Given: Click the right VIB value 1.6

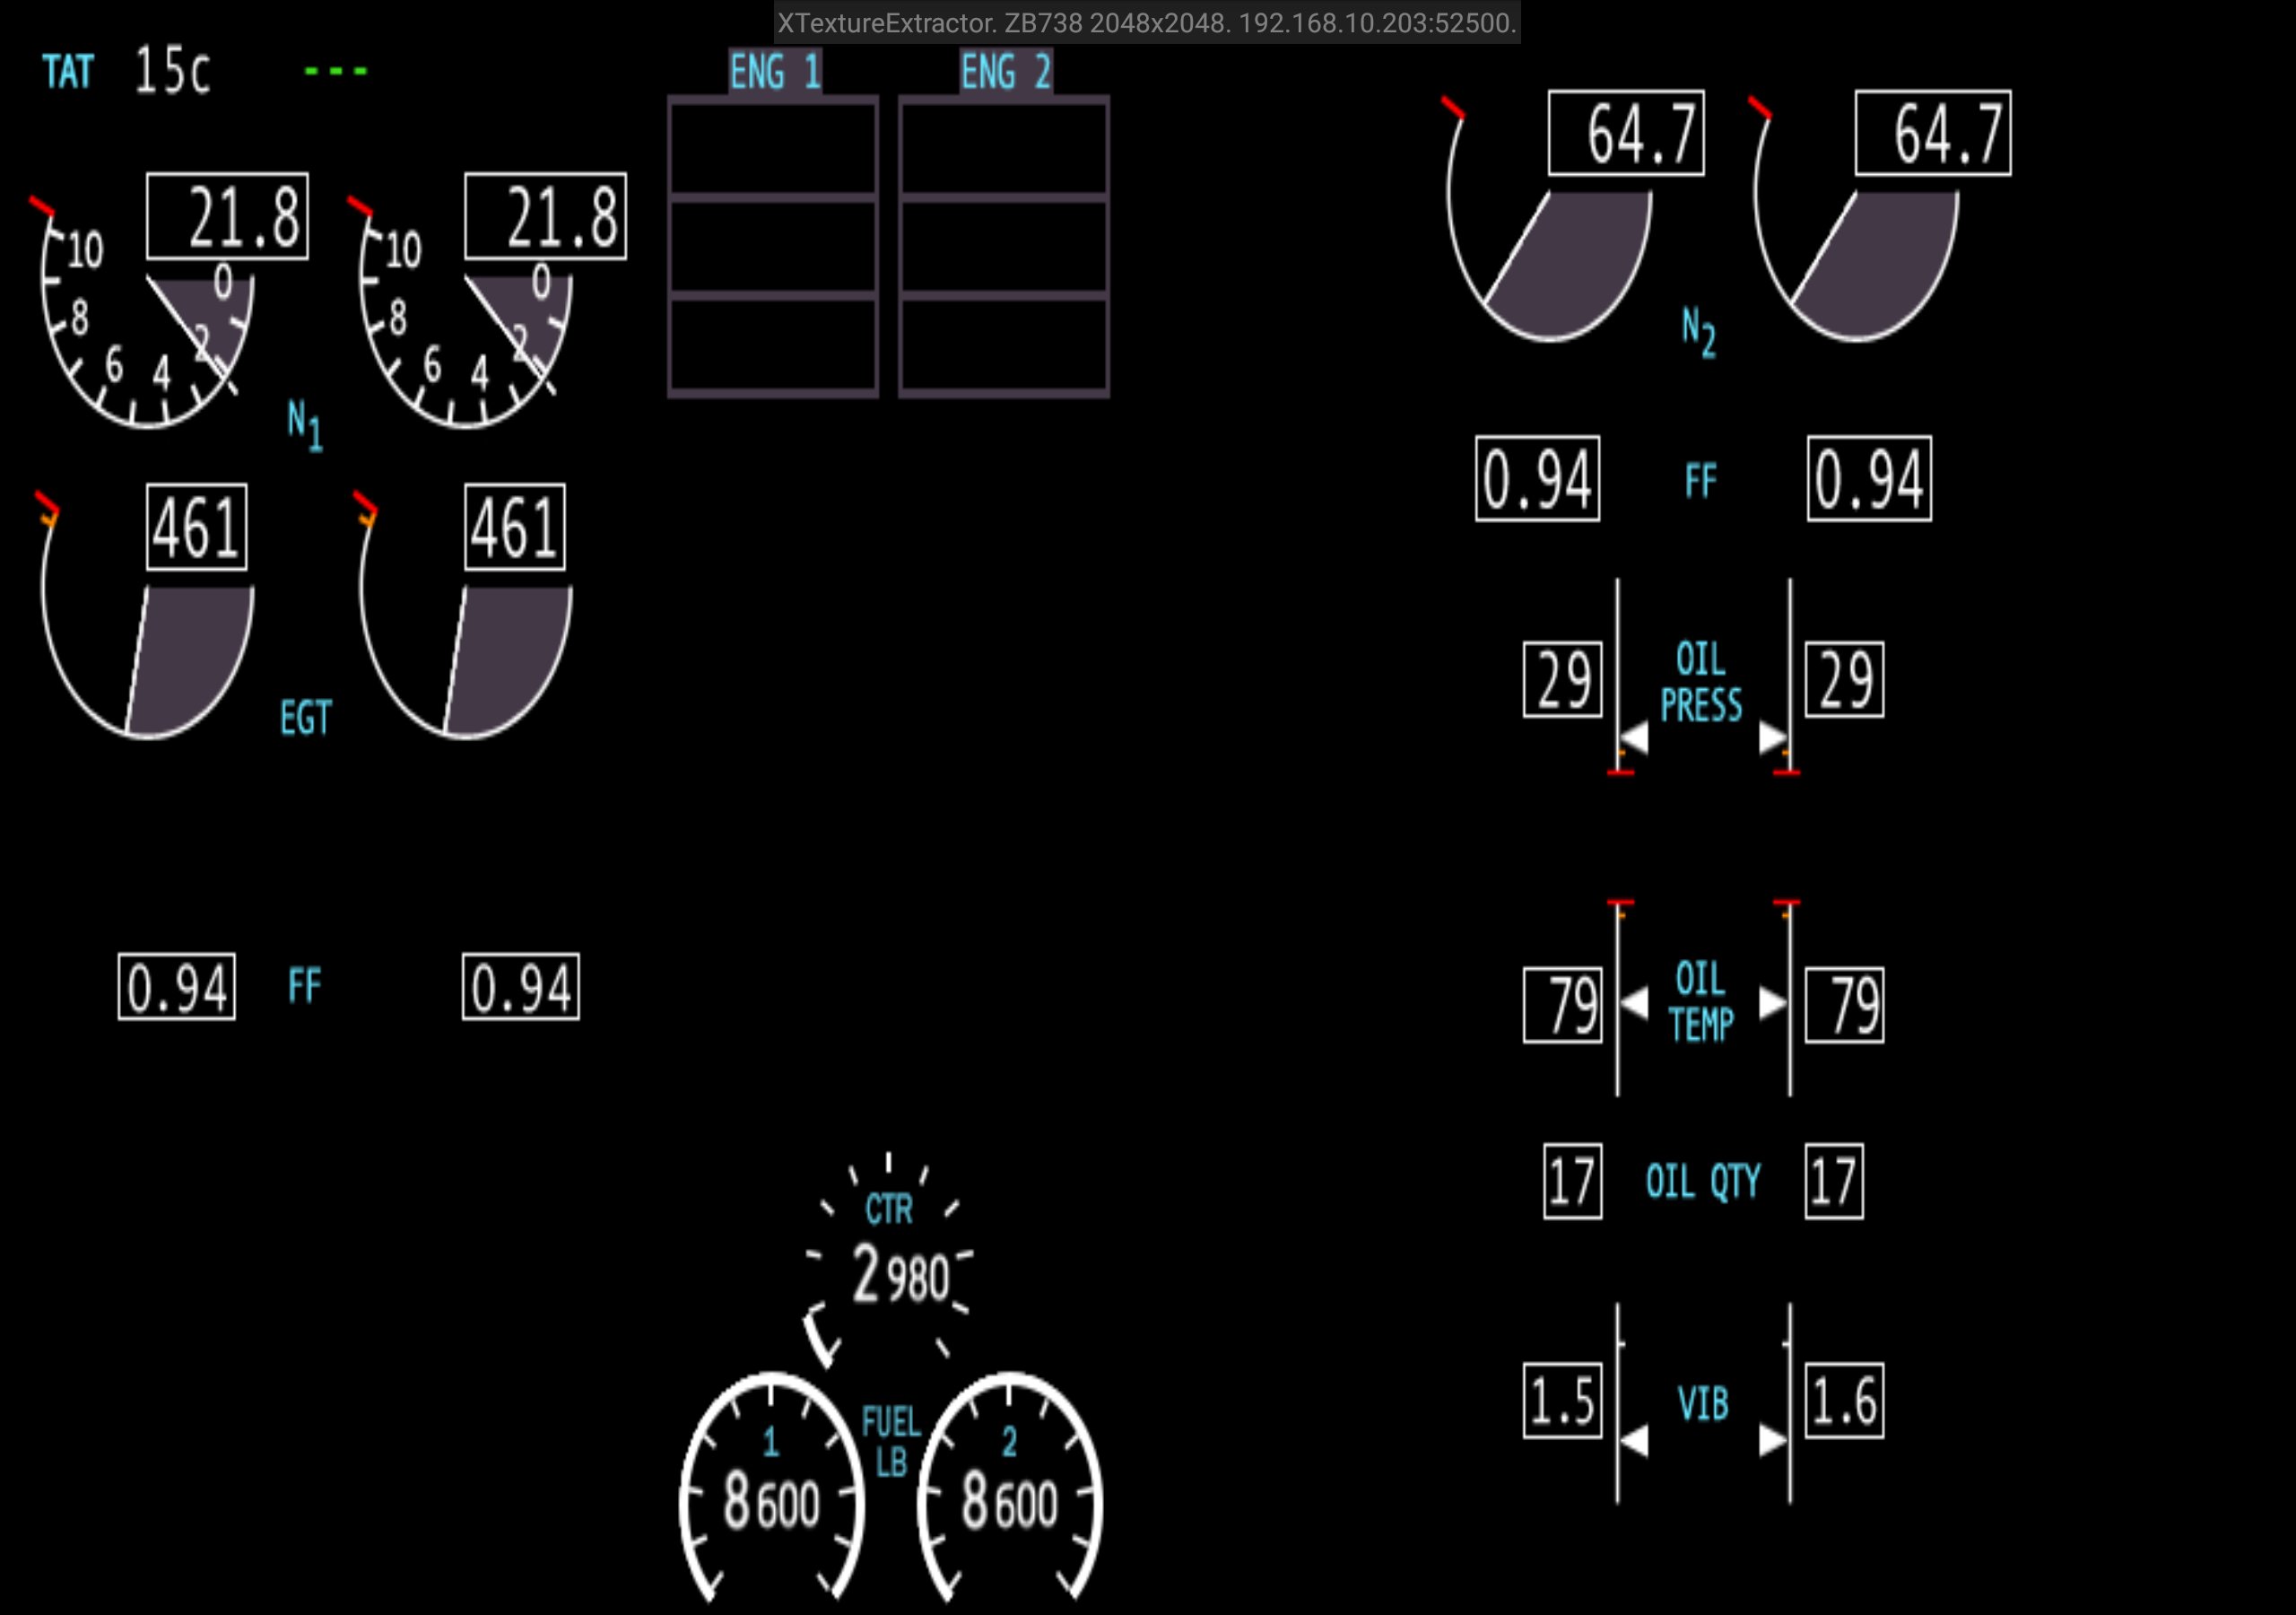Looking at the screenshot, I should 1844,1400.
